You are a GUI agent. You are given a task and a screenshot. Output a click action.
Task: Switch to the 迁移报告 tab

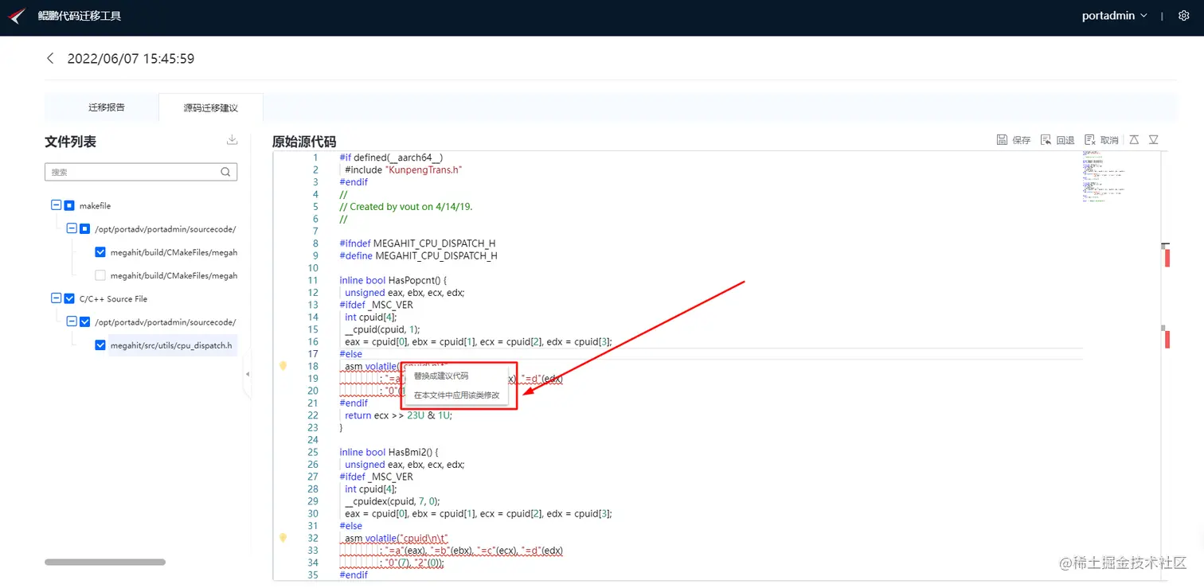(107, 107)
